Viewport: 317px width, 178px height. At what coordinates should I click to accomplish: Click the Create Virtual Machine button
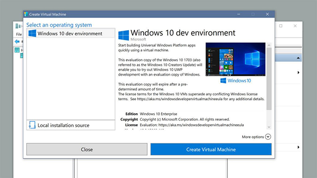click(211, 149)
